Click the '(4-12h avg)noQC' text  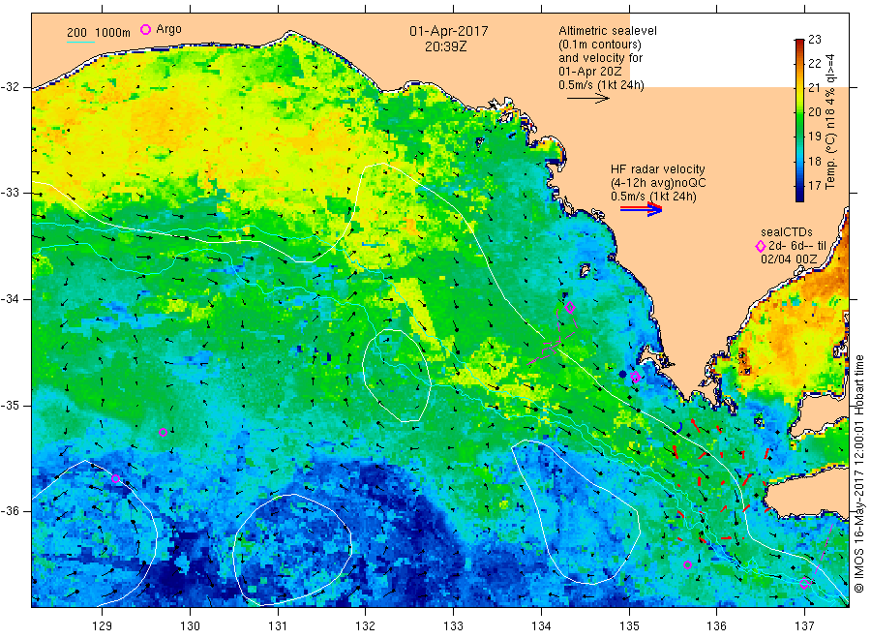[x=658, y=183]
